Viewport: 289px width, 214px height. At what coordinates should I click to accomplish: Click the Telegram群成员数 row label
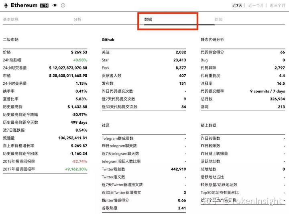118,138
